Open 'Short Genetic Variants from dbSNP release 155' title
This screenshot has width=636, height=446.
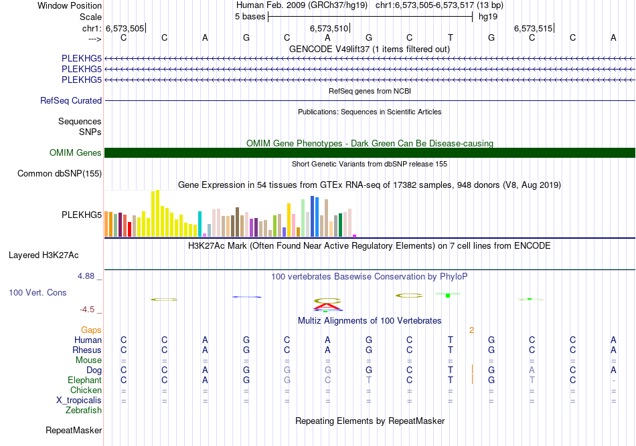pos(370,164)
